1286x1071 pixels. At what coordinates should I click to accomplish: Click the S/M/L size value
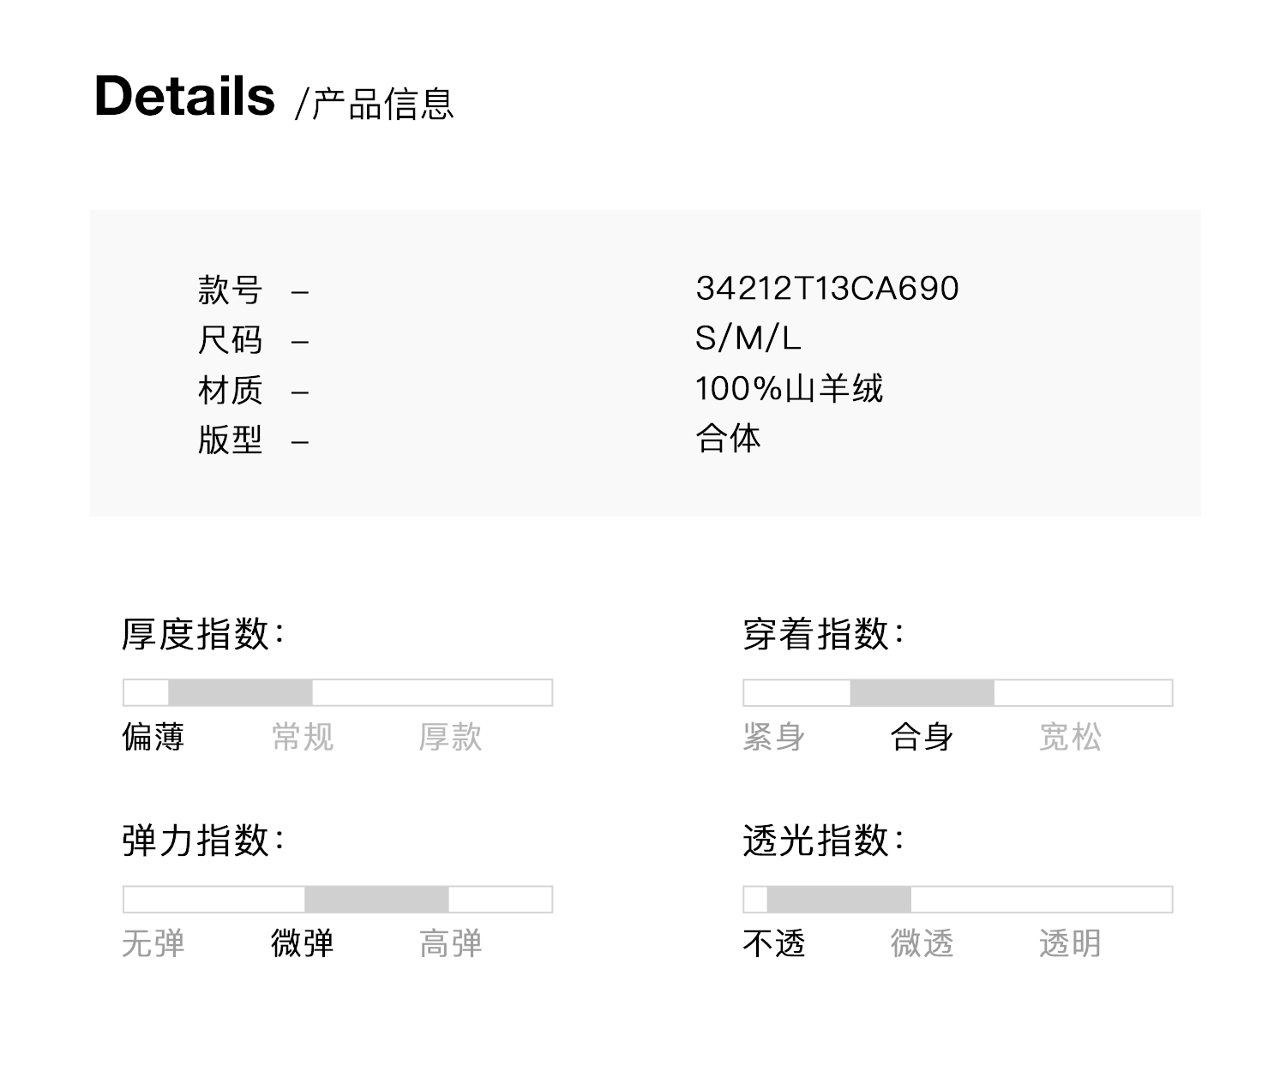(748, 338)
